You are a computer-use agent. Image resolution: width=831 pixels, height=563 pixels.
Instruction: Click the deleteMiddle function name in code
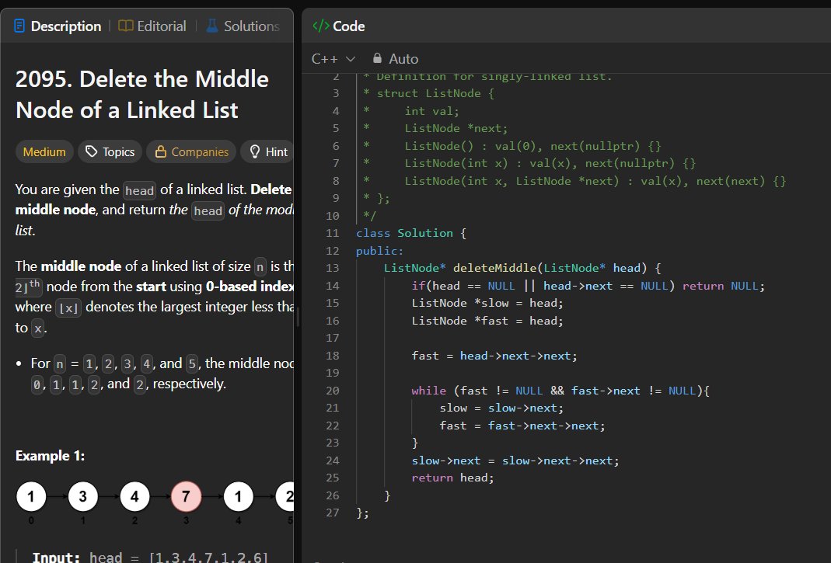click(x=495, y=268)
